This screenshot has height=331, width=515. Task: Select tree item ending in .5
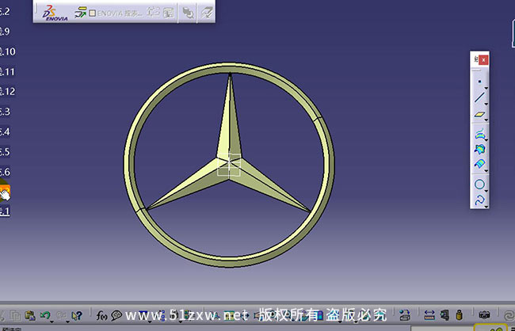[x=5, y=152]
